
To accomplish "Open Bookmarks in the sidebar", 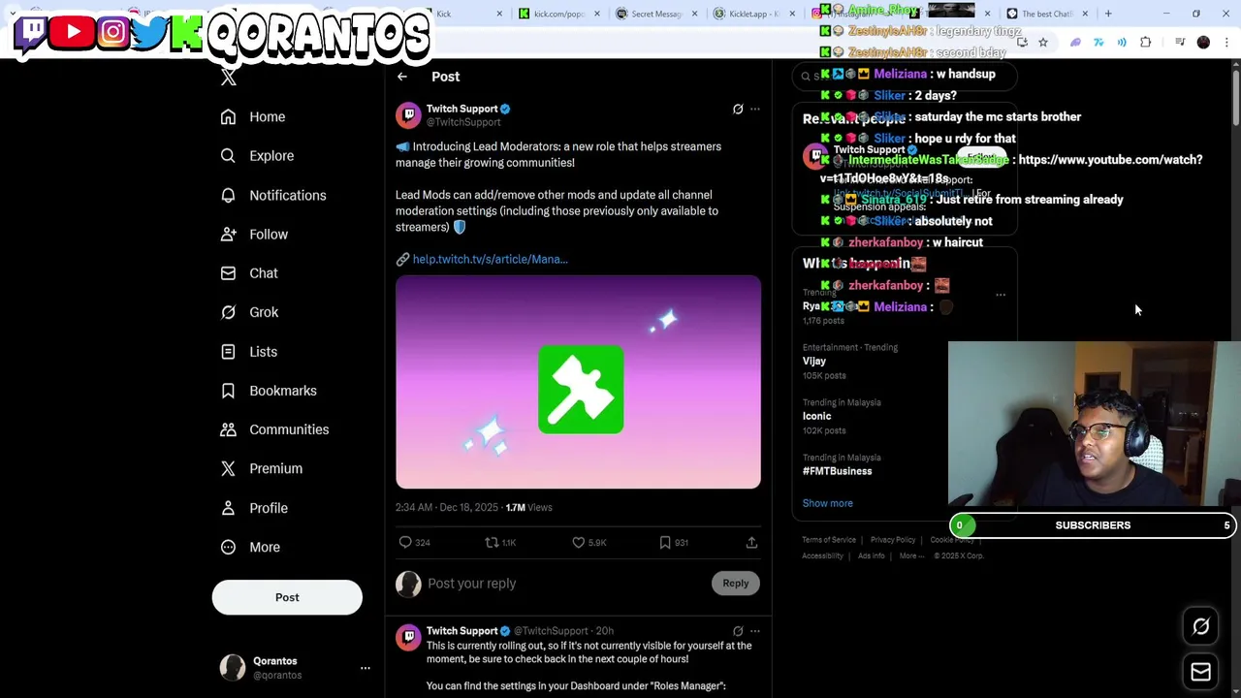I will coord(268,391).
